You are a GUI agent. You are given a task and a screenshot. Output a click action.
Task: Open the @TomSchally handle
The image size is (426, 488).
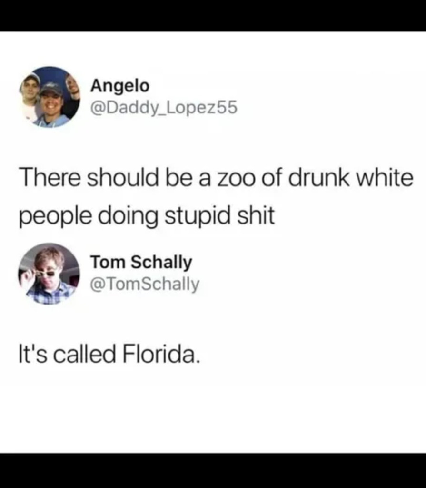(145, 284)
